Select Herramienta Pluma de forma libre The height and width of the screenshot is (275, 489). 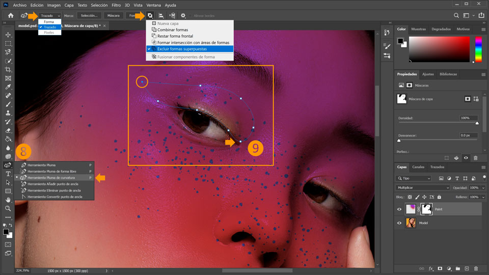pos(55,172)
